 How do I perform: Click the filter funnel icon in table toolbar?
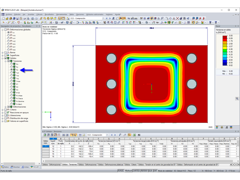[x=120, y=135]
